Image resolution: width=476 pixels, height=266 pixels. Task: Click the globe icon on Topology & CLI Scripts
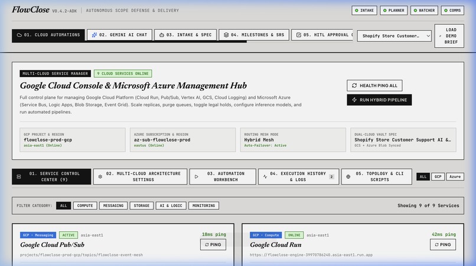pyautogui.click(x=348, y=176)
